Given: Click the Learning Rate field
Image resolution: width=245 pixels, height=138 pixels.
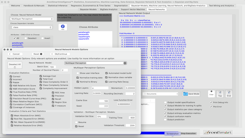Looking at the screenshot, I should point(97,93).
